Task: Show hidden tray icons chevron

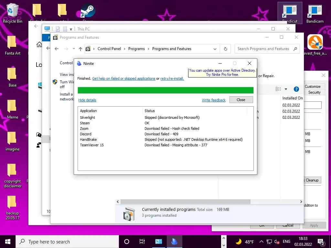Action: [x=261, y=242]
